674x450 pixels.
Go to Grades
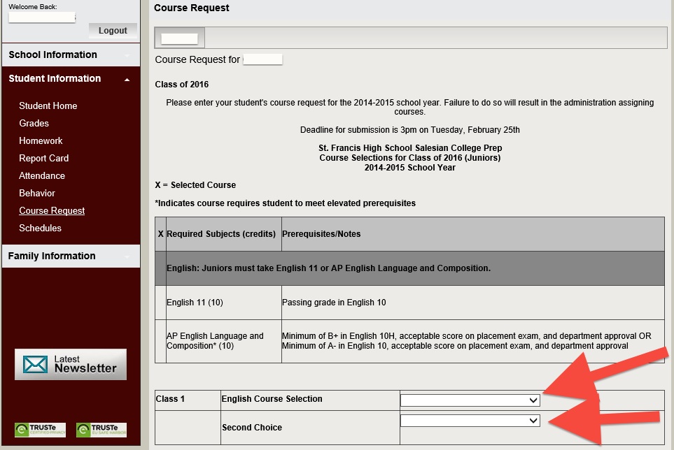pos(34,124)
